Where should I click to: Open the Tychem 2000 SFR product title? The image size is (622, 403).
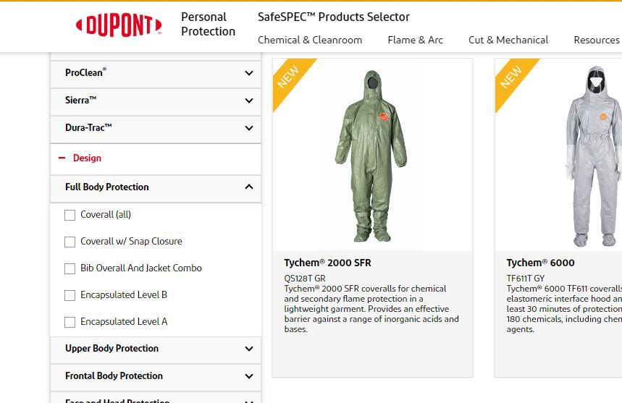[x=327, y=263]
